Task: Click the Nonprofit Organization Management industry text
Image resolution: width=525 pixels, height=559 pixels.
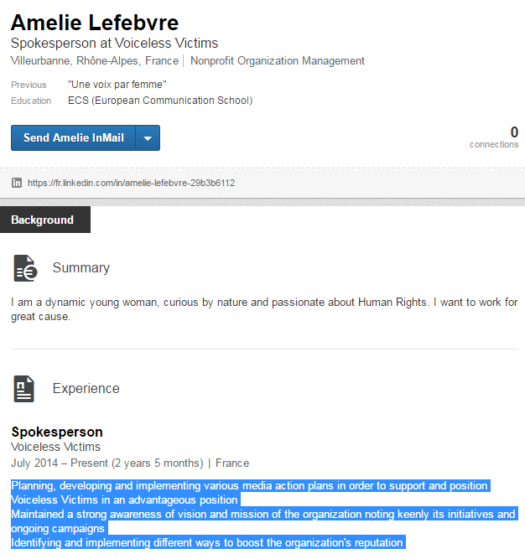Action: (x=278, y=60)
